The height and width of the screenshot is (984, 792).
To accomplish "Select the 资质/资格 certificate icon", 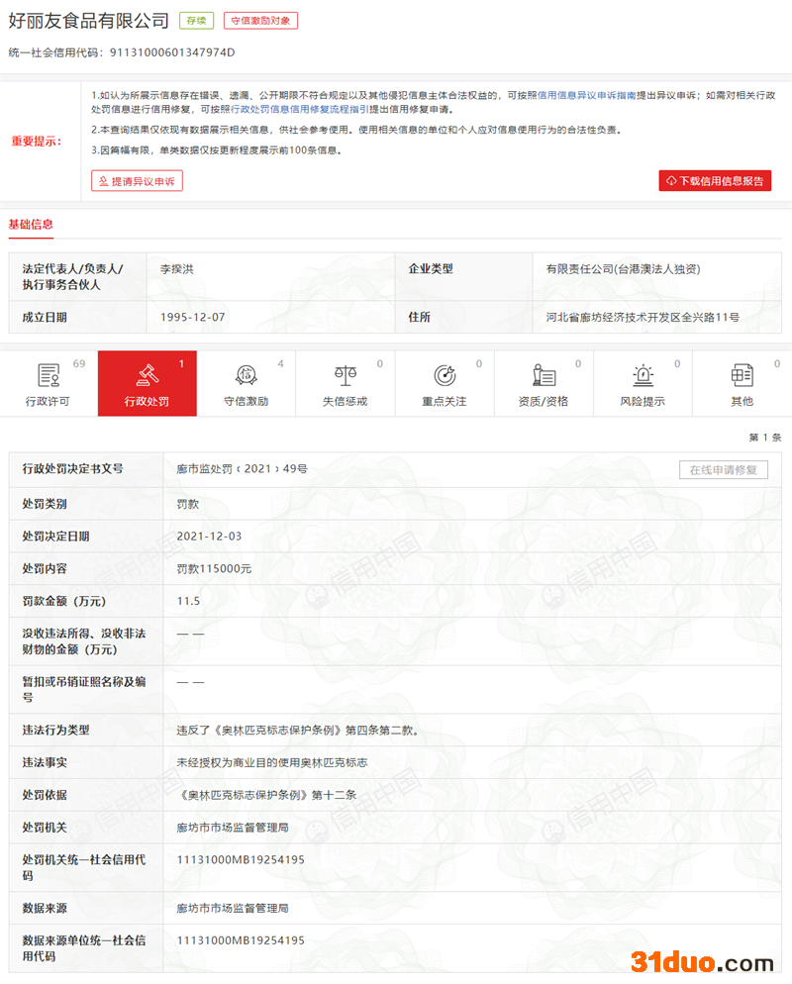I will coord(544,375).
